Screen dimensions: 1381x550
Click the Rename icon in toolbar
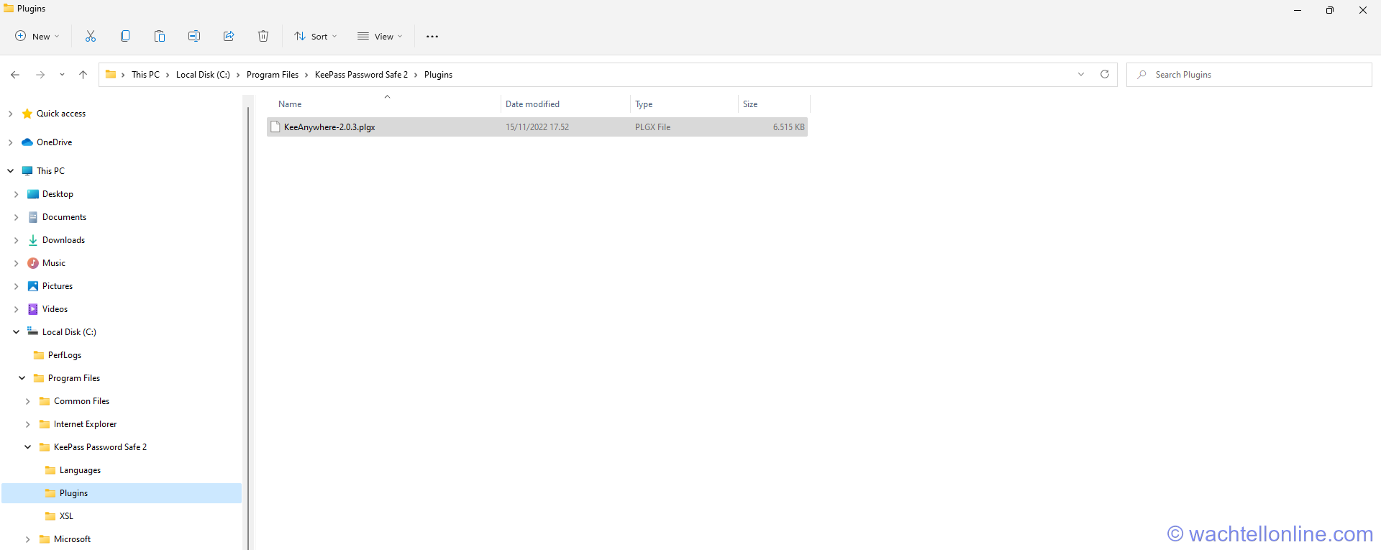pyautogui.click(x=194, y=36)
